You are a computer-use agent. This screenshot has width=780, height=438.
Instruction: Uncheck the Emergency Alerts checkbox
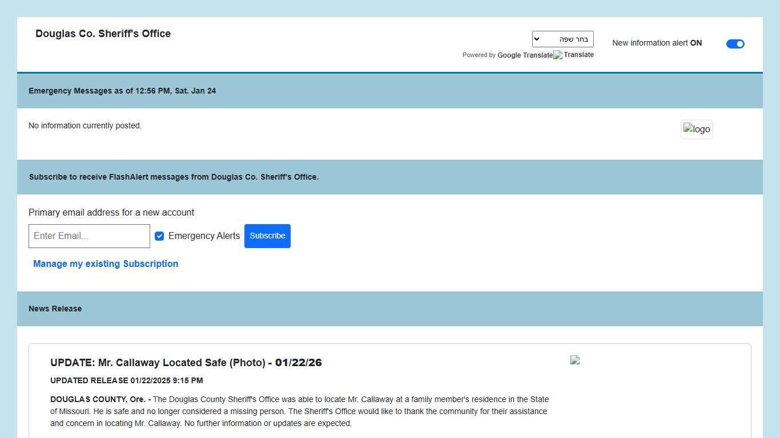[159, 236]
